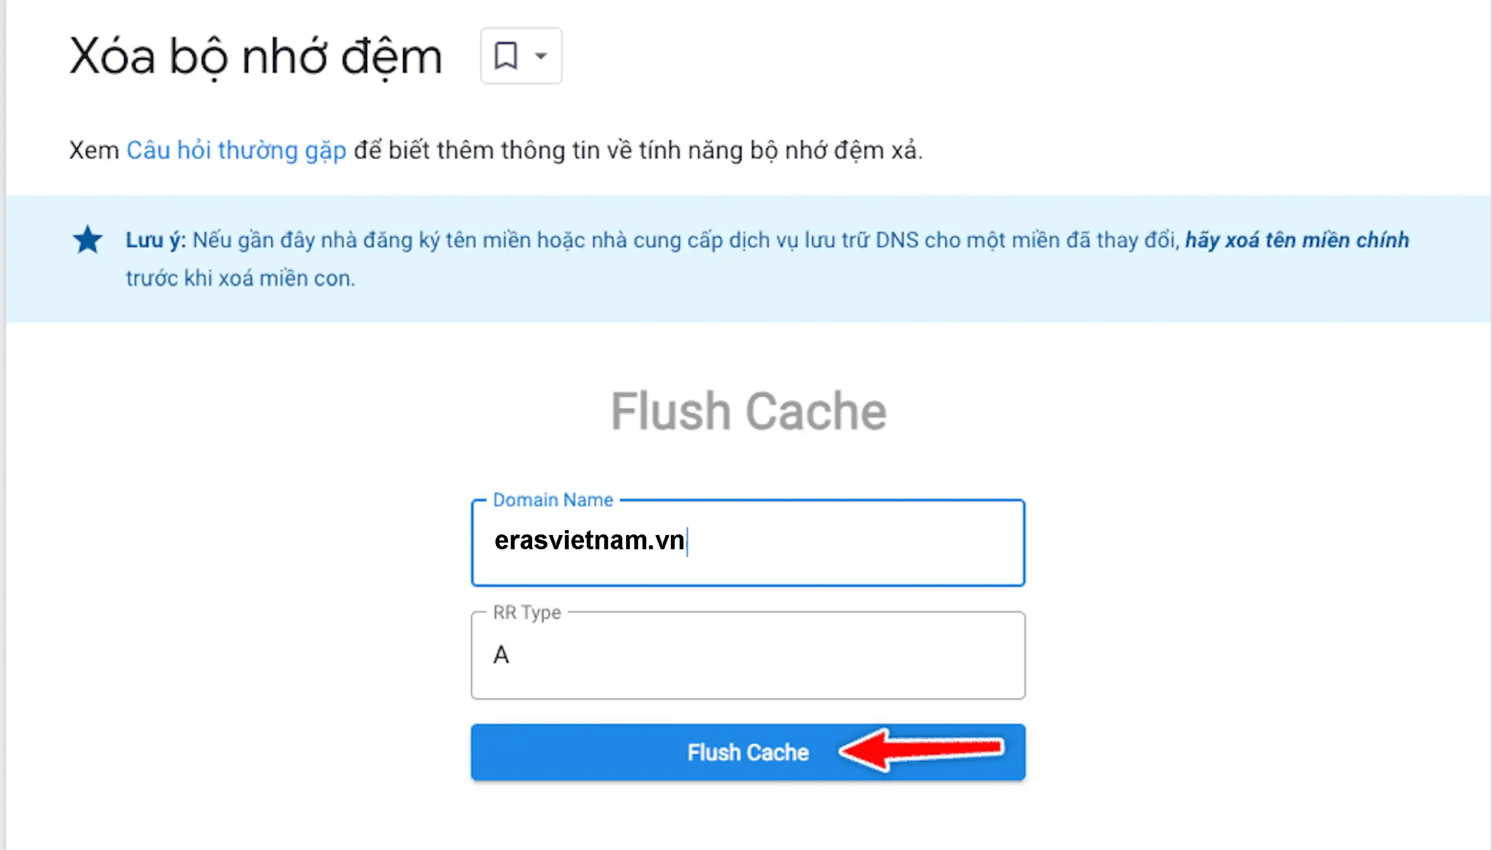Click the gray Flush Cache heading
The width and height of the screenshot is (1492, 850).
(748, 411)
